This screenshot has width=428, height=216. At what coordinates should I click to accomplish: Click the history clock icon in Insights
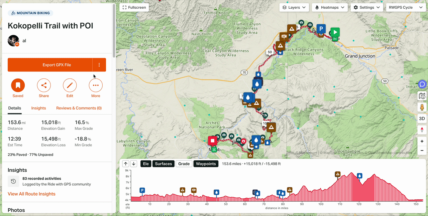coord(13,181)
